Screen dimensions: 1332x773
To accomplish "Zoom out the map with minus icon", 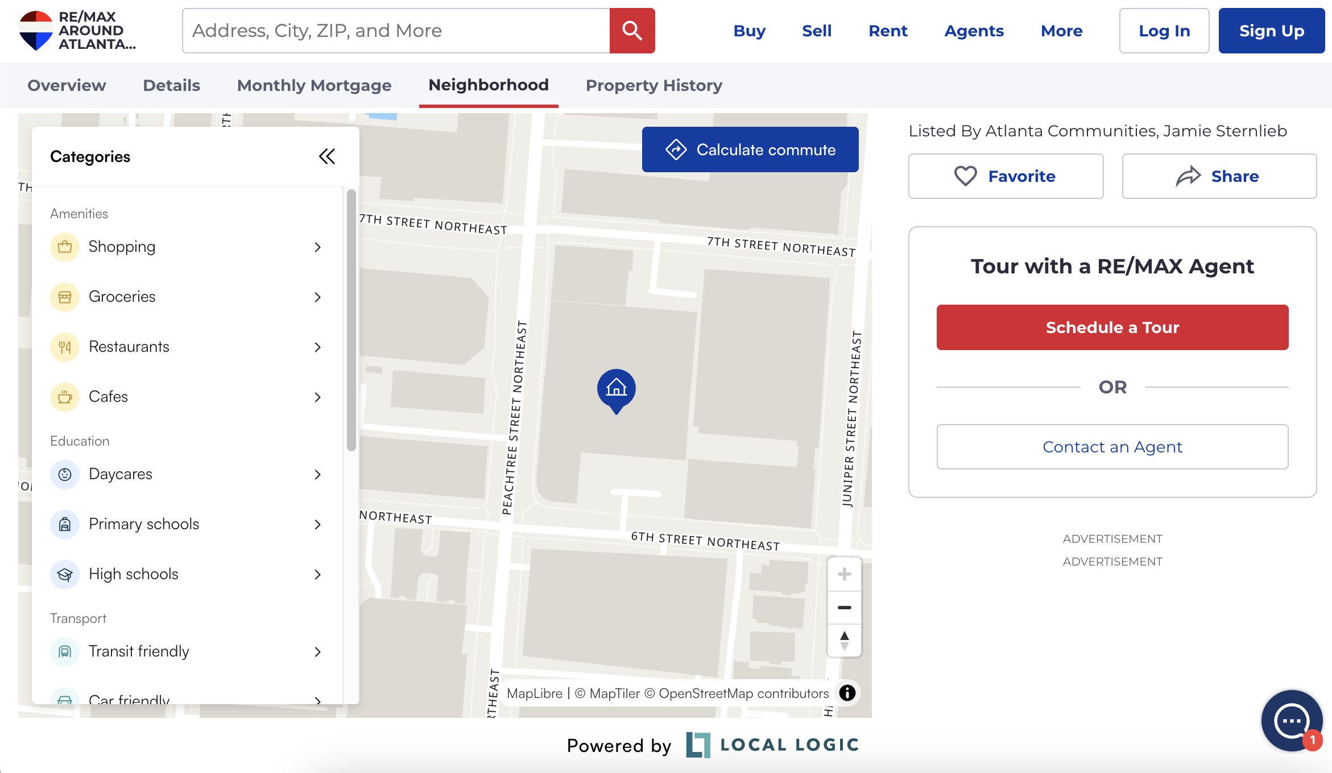I will point(844,608).
